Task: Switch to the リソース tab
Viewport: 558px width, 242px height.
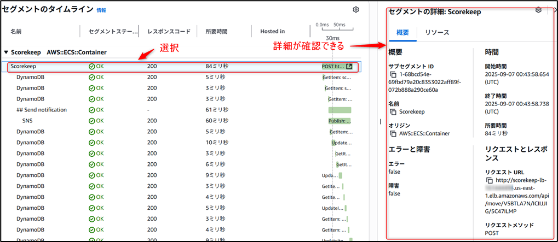Action: click(437, 33)
